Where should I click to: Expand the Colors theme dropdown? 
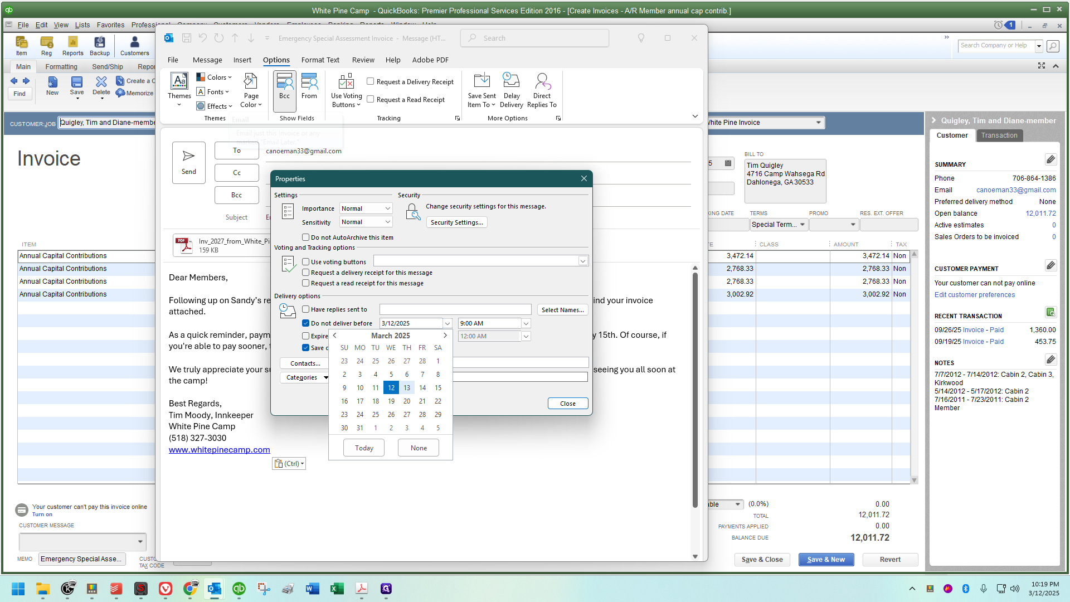[214, 77]
